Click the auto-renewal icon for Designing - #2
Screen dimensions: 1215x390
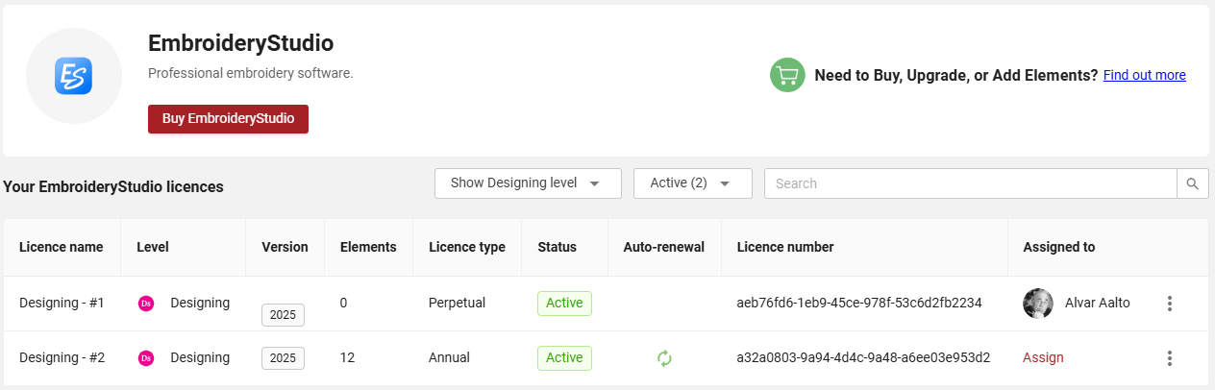pyautogui.click(x=664, y=358)
